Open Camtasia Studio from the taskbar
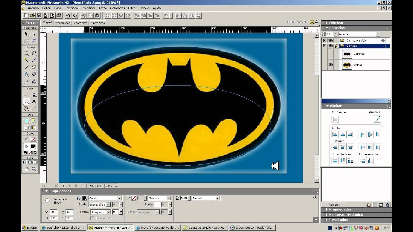Image resolution: width=413 pixels, height=232 pixels. [205, 227]
